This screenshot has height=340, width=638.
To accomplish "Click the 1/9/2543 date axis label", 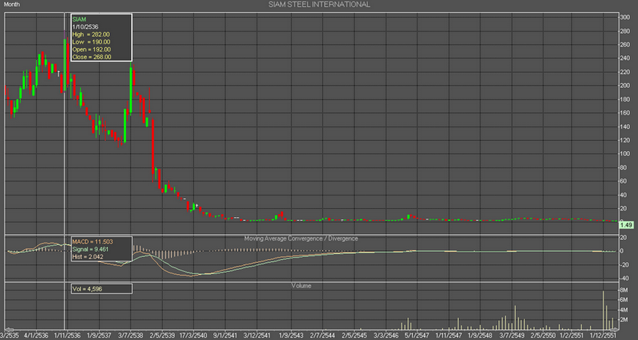I will 291,336.
